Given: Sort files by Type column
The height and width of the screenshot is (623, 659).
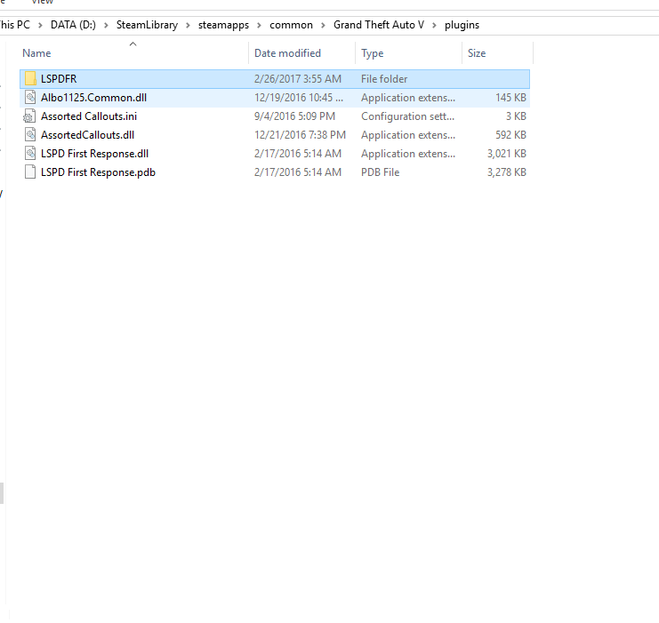Looking at the screenshot, I should pos(408,53).
